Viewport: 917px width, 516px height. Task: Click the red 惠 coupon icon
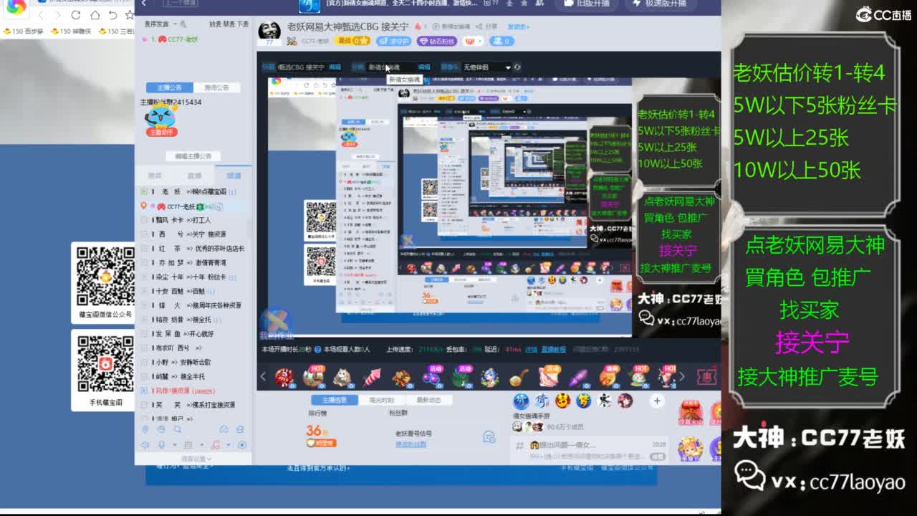click(x=706, y=376)
